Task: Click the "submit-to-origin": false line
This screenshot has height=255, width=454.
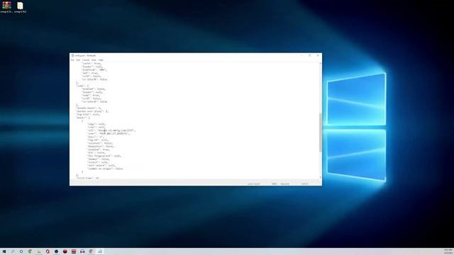Action: [x=105, y=169]
